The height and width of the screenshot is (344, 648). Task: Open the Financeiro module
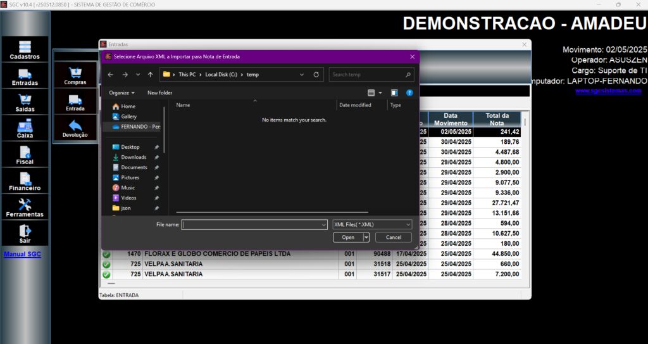[25, 181]
